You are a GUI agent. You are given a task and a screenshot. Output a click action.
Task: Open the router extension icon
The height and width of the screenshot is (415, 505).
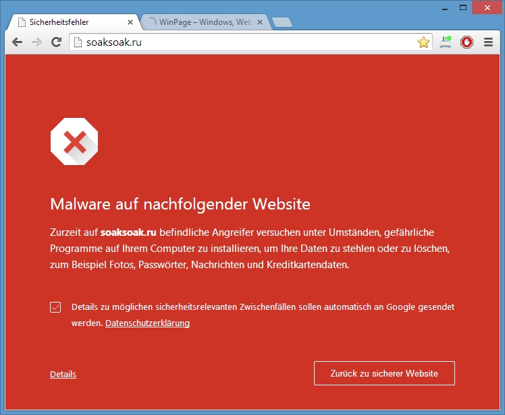click(x=446, y=42)
